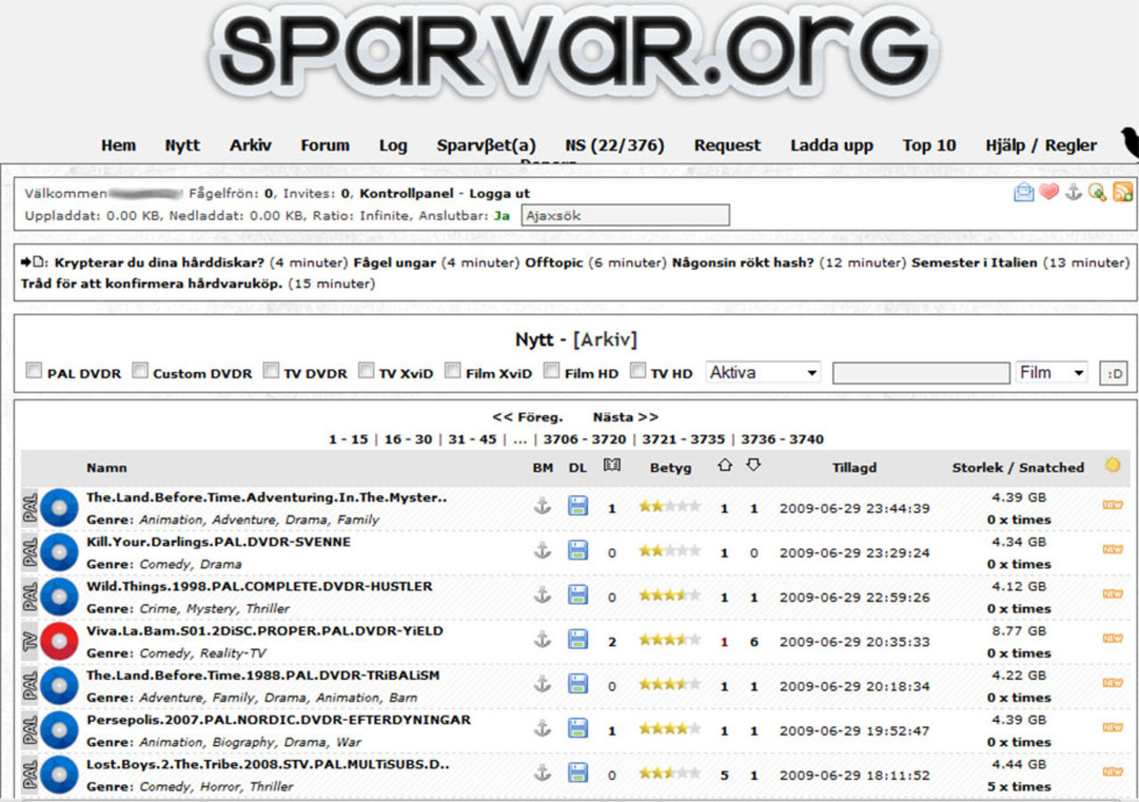The image size is (1139, 802).
Task: Toggle the TV XviD checkbox
Action: [364, 369]
